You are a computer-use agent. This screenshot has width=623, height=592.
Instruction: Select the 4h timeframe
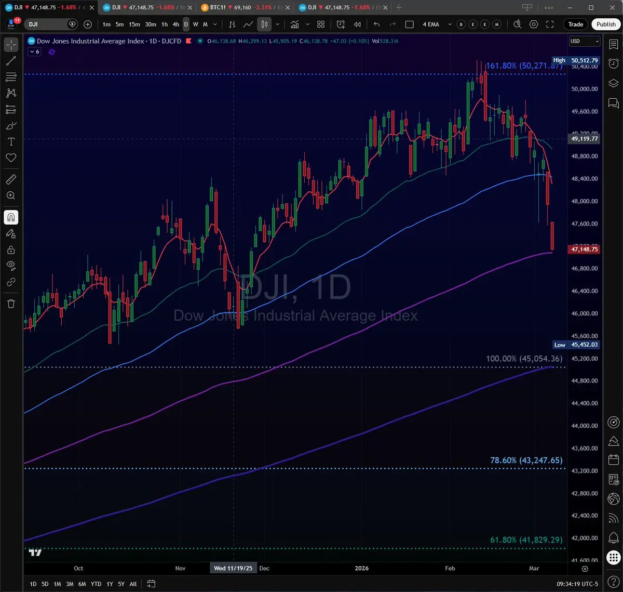coord(176,24)
